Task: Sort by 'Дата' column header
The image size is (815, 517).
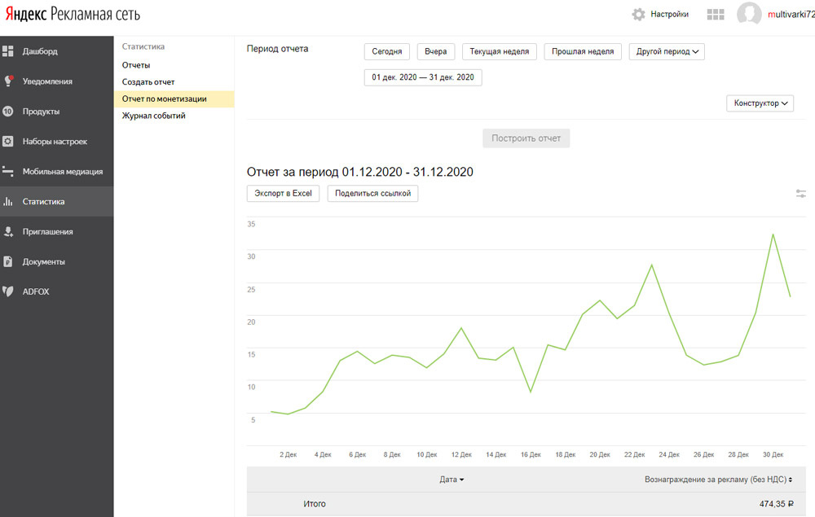Action: click(x=452, y=480)
